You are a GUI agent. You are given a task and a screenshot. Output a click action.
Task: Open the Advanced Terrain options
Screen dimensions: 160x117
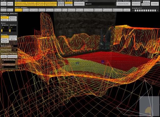(x=136, y=4)
